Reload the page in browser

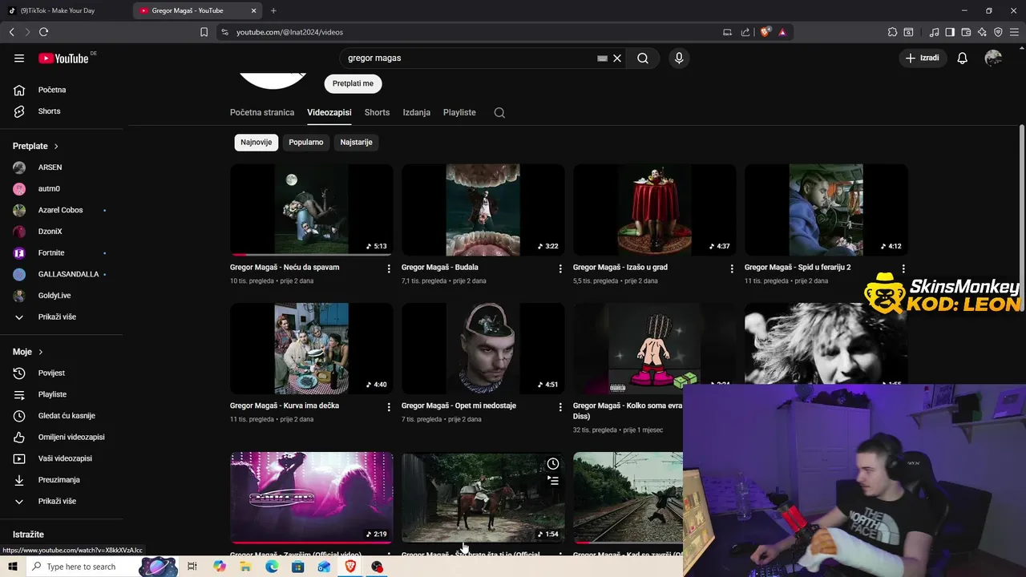[x=43, y=32]
